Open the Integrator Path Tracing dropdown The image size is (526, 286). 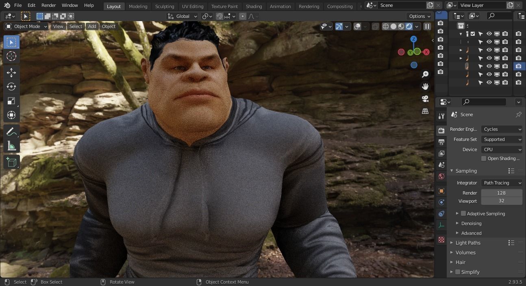[x=502, y=183]
